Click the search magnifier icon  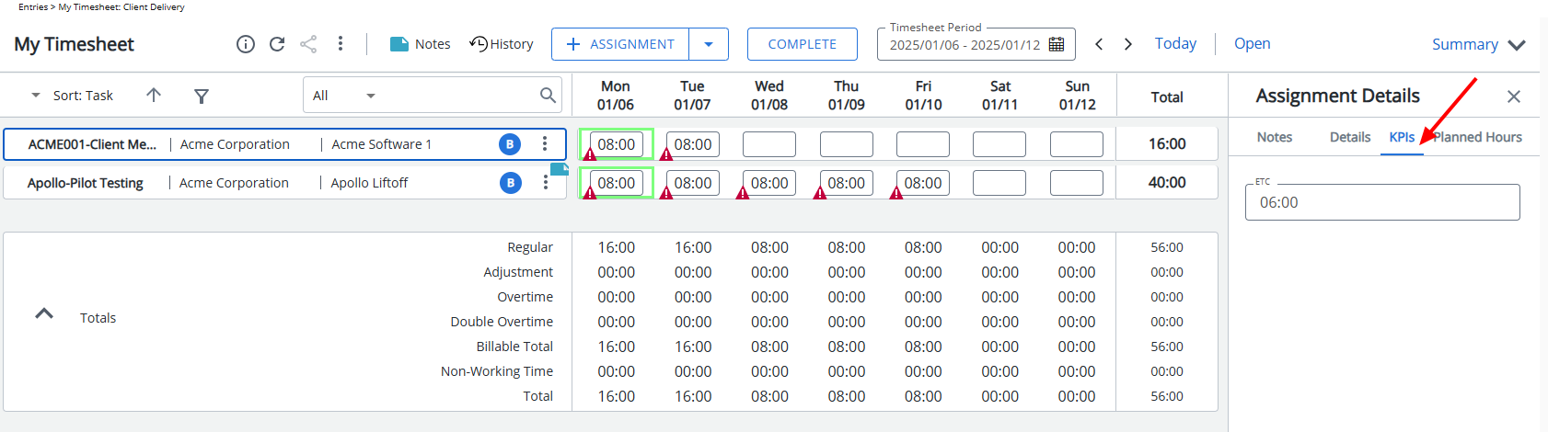[548, 95]
